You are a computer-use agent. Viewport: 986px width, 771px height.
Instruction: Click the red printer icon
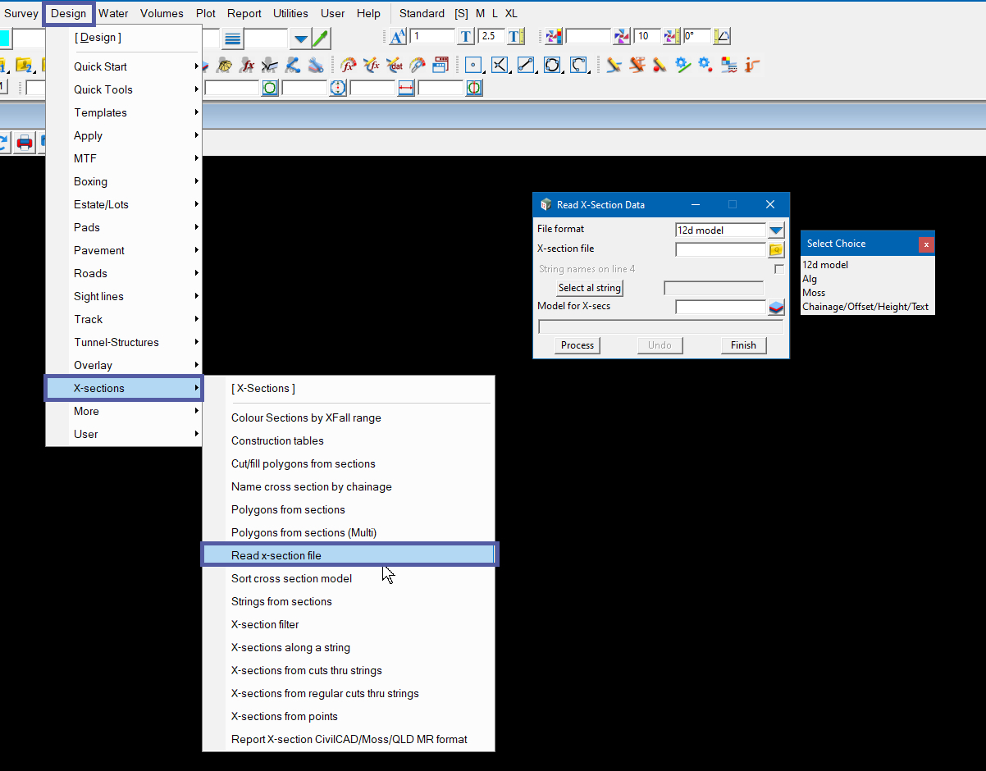pos(25,143)
